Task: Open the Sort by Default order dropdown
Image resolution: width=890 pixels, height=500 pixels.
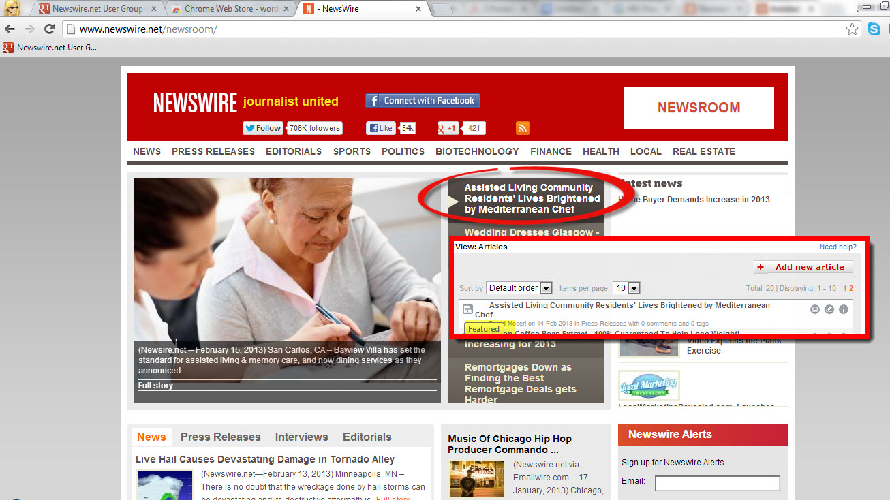Action: pos(519,288)
